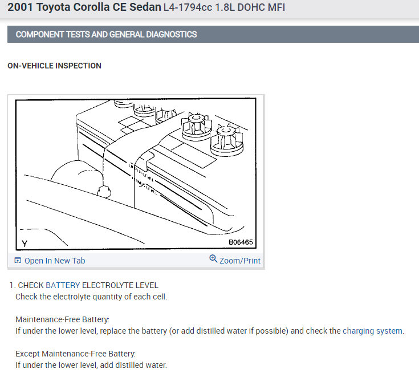Open the diagram via Open In New Tab
This screenshot has width=419, height=389.
point(55,261)
